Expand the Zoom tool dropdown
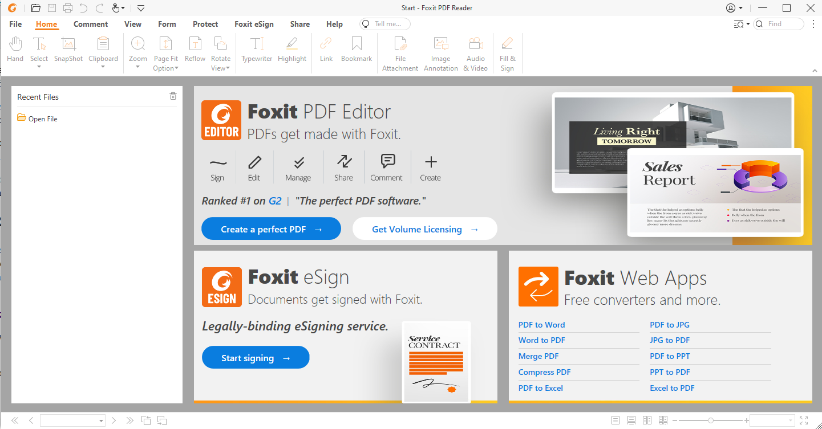 138,67
